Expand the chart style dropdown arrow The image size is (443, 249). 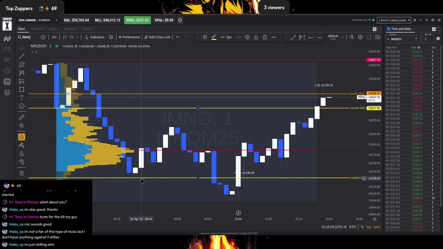point(78,37)
